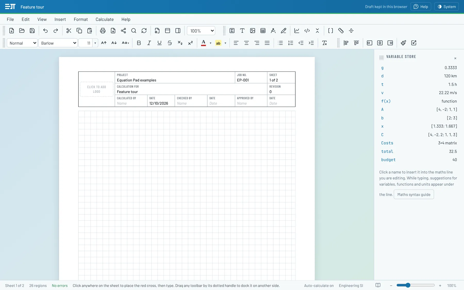Open the Normal paragraph style dropdown

[x=22, y=43]
